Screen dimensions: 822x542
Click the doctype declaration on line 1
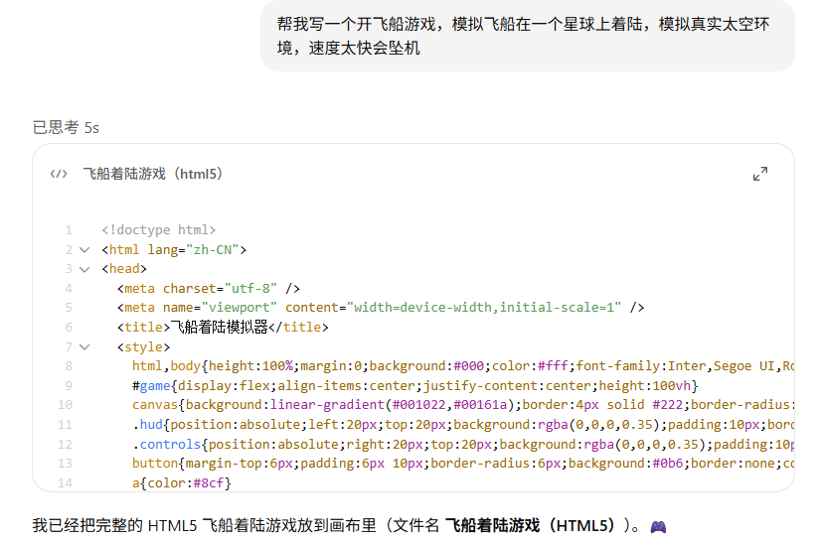[x=159, y=230]
